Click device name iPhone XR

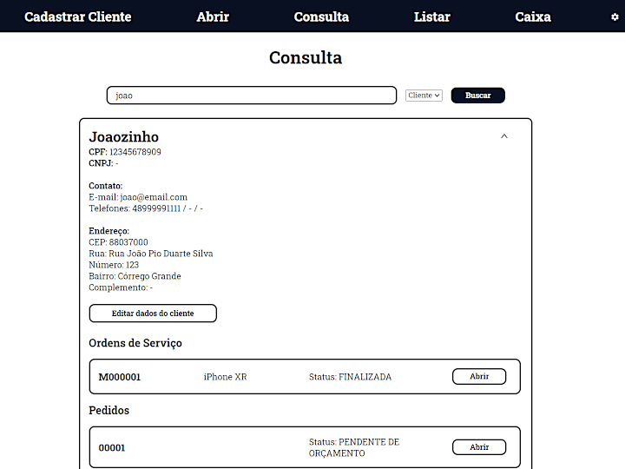[225, 377]
